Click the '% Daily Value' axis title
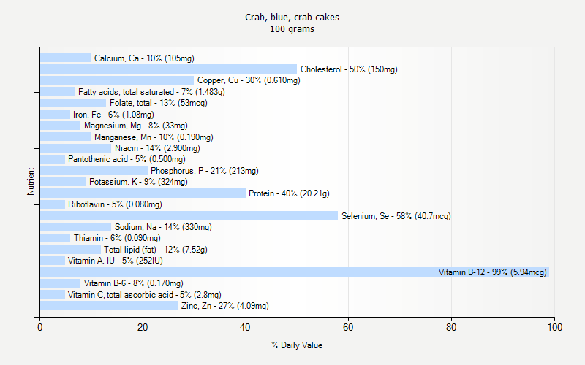This screenshot has height=365, width=585. pos(297,345)
